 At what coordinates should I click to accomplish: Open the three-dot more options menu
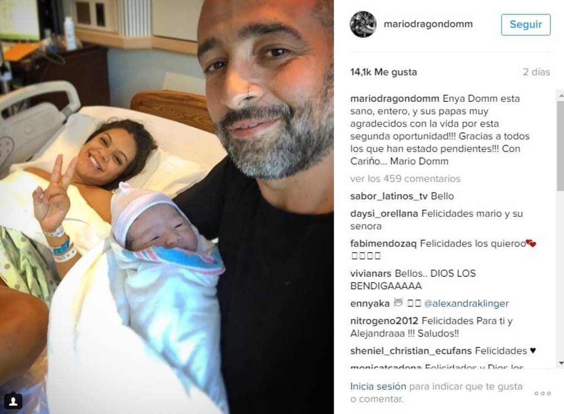543,394
